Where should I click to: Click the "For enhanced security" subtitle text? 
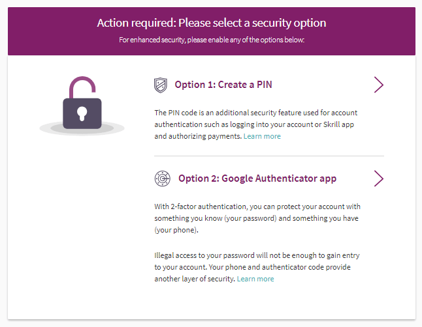[212, 40]
